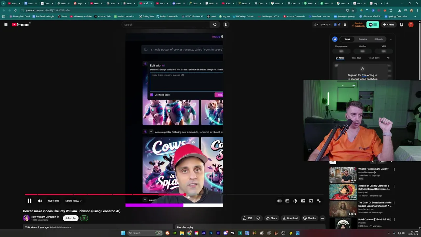Click Sign in to TubeBuddy link
This screenshot has height=237, width=421.
[x=359, y=24]
